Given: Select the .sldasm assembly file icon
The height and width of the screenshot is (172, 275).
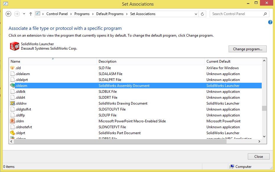Looking at the screenshot, I should (x=12, y=86).
